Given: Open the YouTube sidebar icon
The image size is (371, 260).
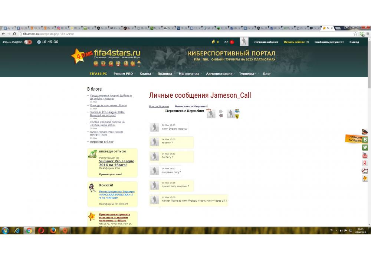Looking at the screenshot, I should point(365,155).
